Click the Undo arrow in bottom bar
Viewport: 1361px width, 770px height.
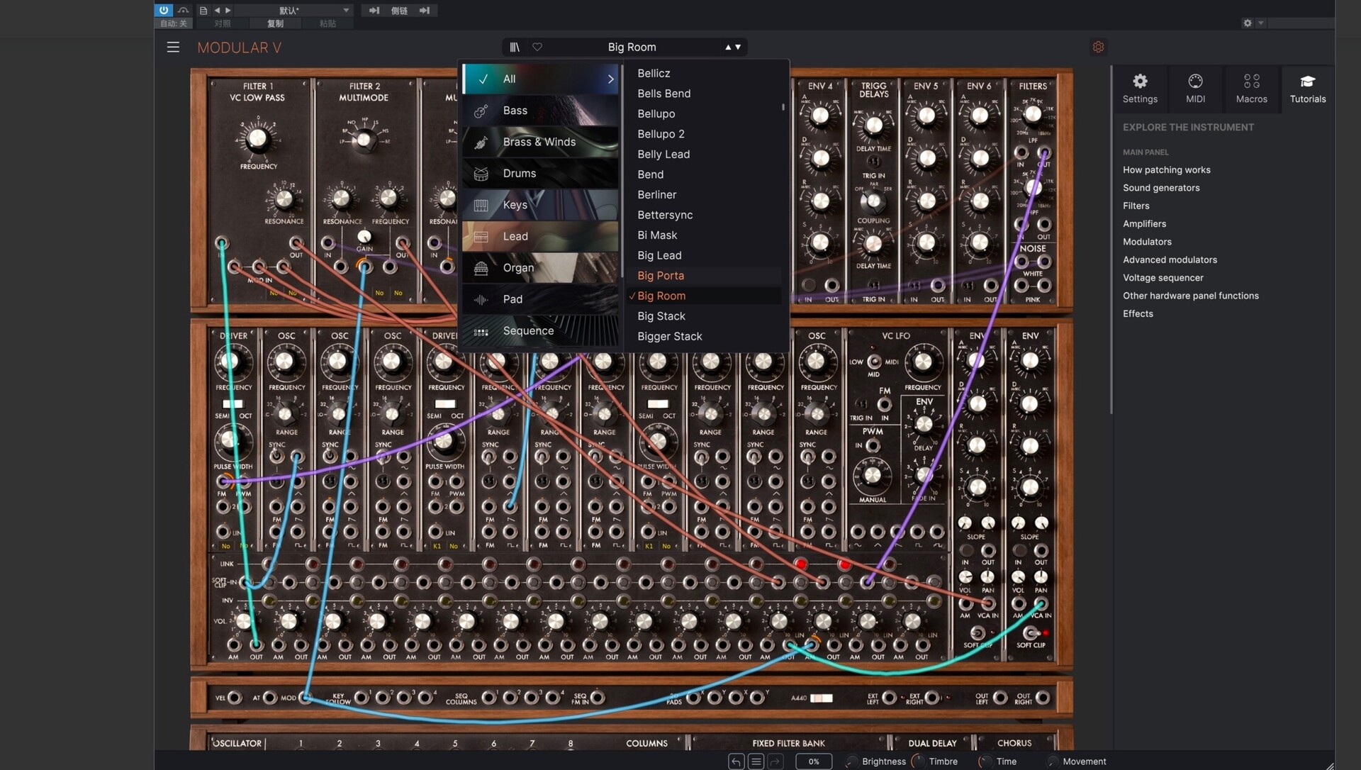pyautogui.click(x=736, y=761)
